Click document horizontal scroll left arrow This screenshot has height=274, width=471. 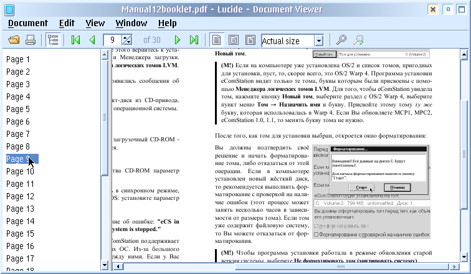pos(118,267)
